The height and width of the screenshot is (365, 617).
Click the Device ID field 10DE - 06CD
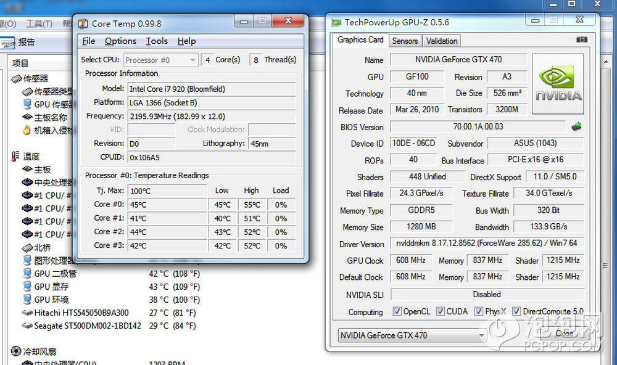tap(413, 143)
